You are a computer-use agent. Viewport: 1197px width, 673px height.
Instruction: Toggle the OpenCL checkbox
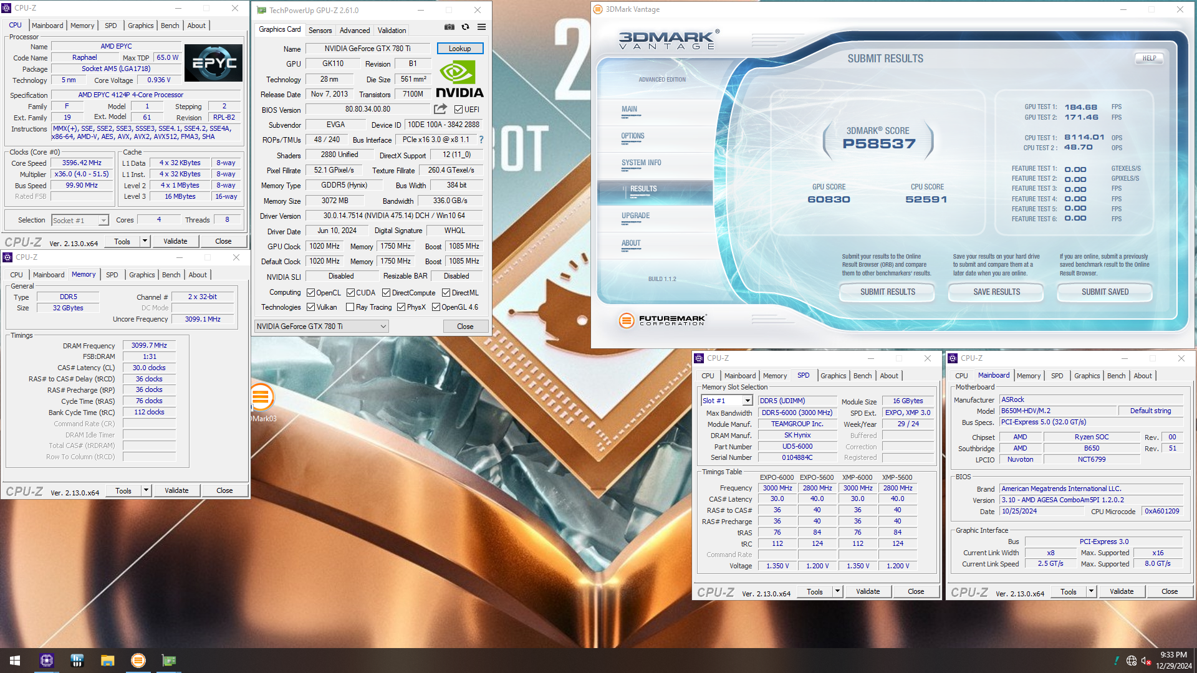click(x=310, y=293)
